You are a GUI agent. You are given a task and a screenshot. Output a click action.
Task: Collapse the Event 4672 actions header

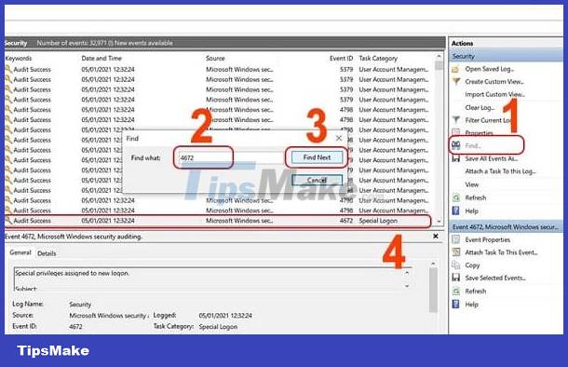506,227
